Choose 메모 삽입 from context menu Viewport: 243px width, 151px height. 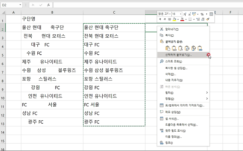[x=183, y=112]
